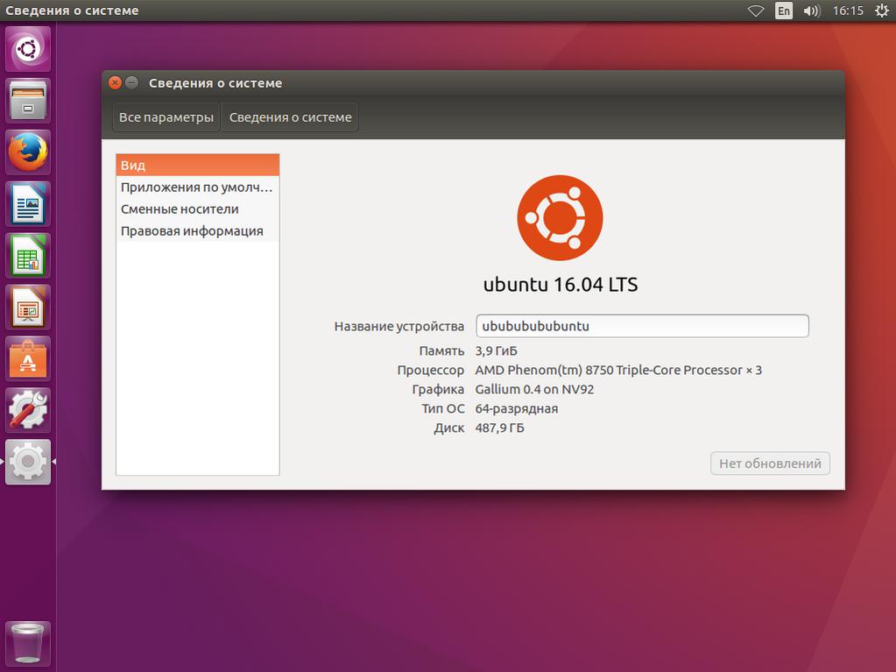
Task: Go back to Все параметры
Action: coord(166,117)
